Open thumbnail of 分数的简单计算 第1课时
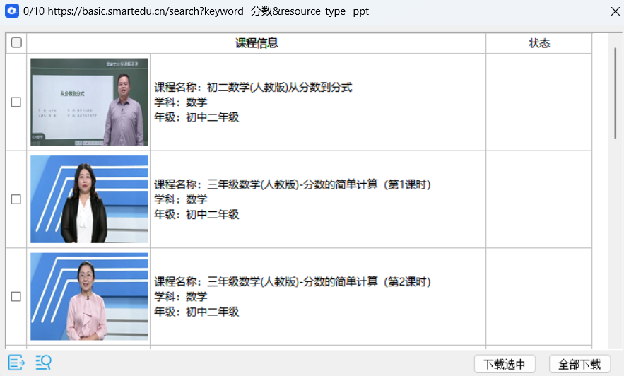The image size is (624, 376). (x=89, y=199)
